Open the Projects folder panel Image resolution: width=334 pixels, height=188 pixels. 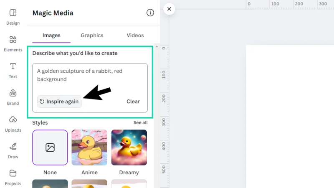(x=13, y=177)
